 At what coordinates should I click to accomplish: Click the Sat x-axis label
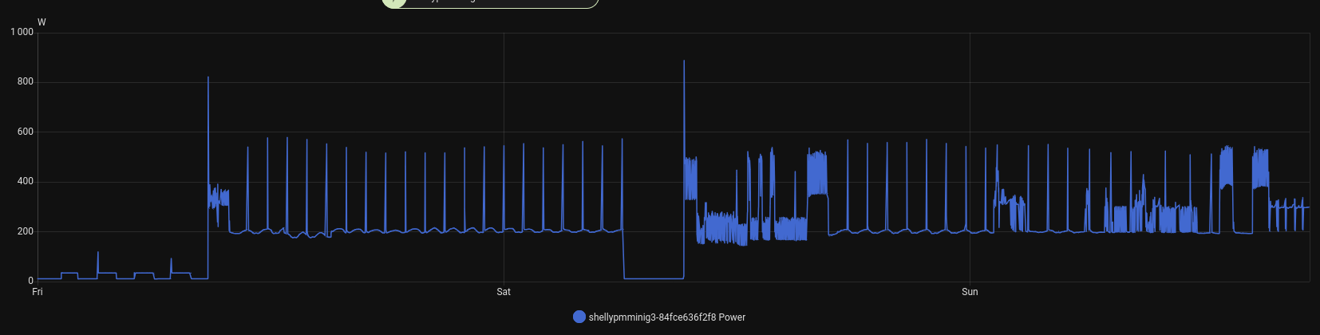pyautogui.click(x=504, y=292)
